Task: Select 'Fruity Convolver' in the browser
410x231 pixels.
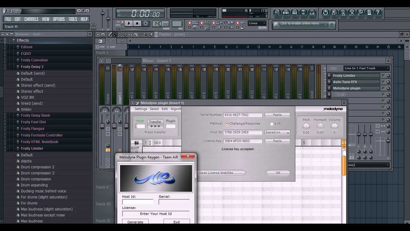Action: click(34, 60)
